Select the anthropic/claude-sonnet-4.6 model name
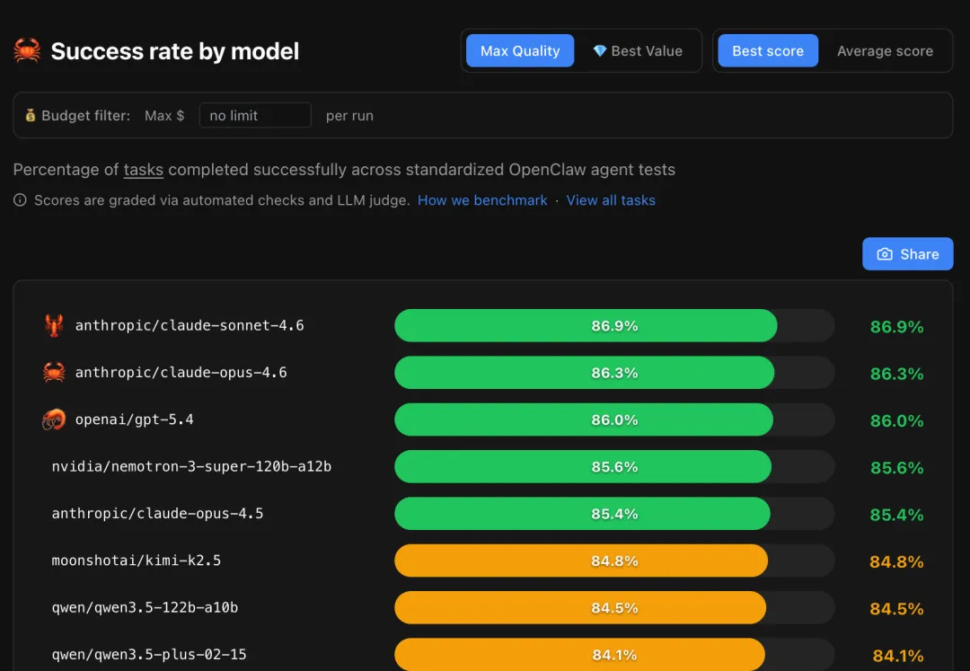970x671 pixels. (190, 325)
